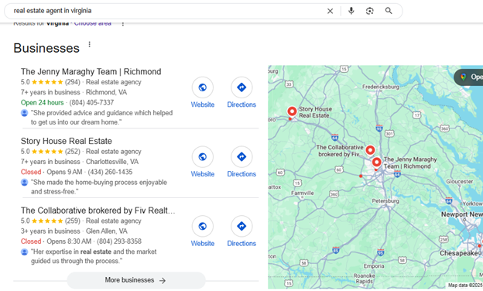Click phone number (804) 293-8358
Screen dimensions: 483x291
119,241
